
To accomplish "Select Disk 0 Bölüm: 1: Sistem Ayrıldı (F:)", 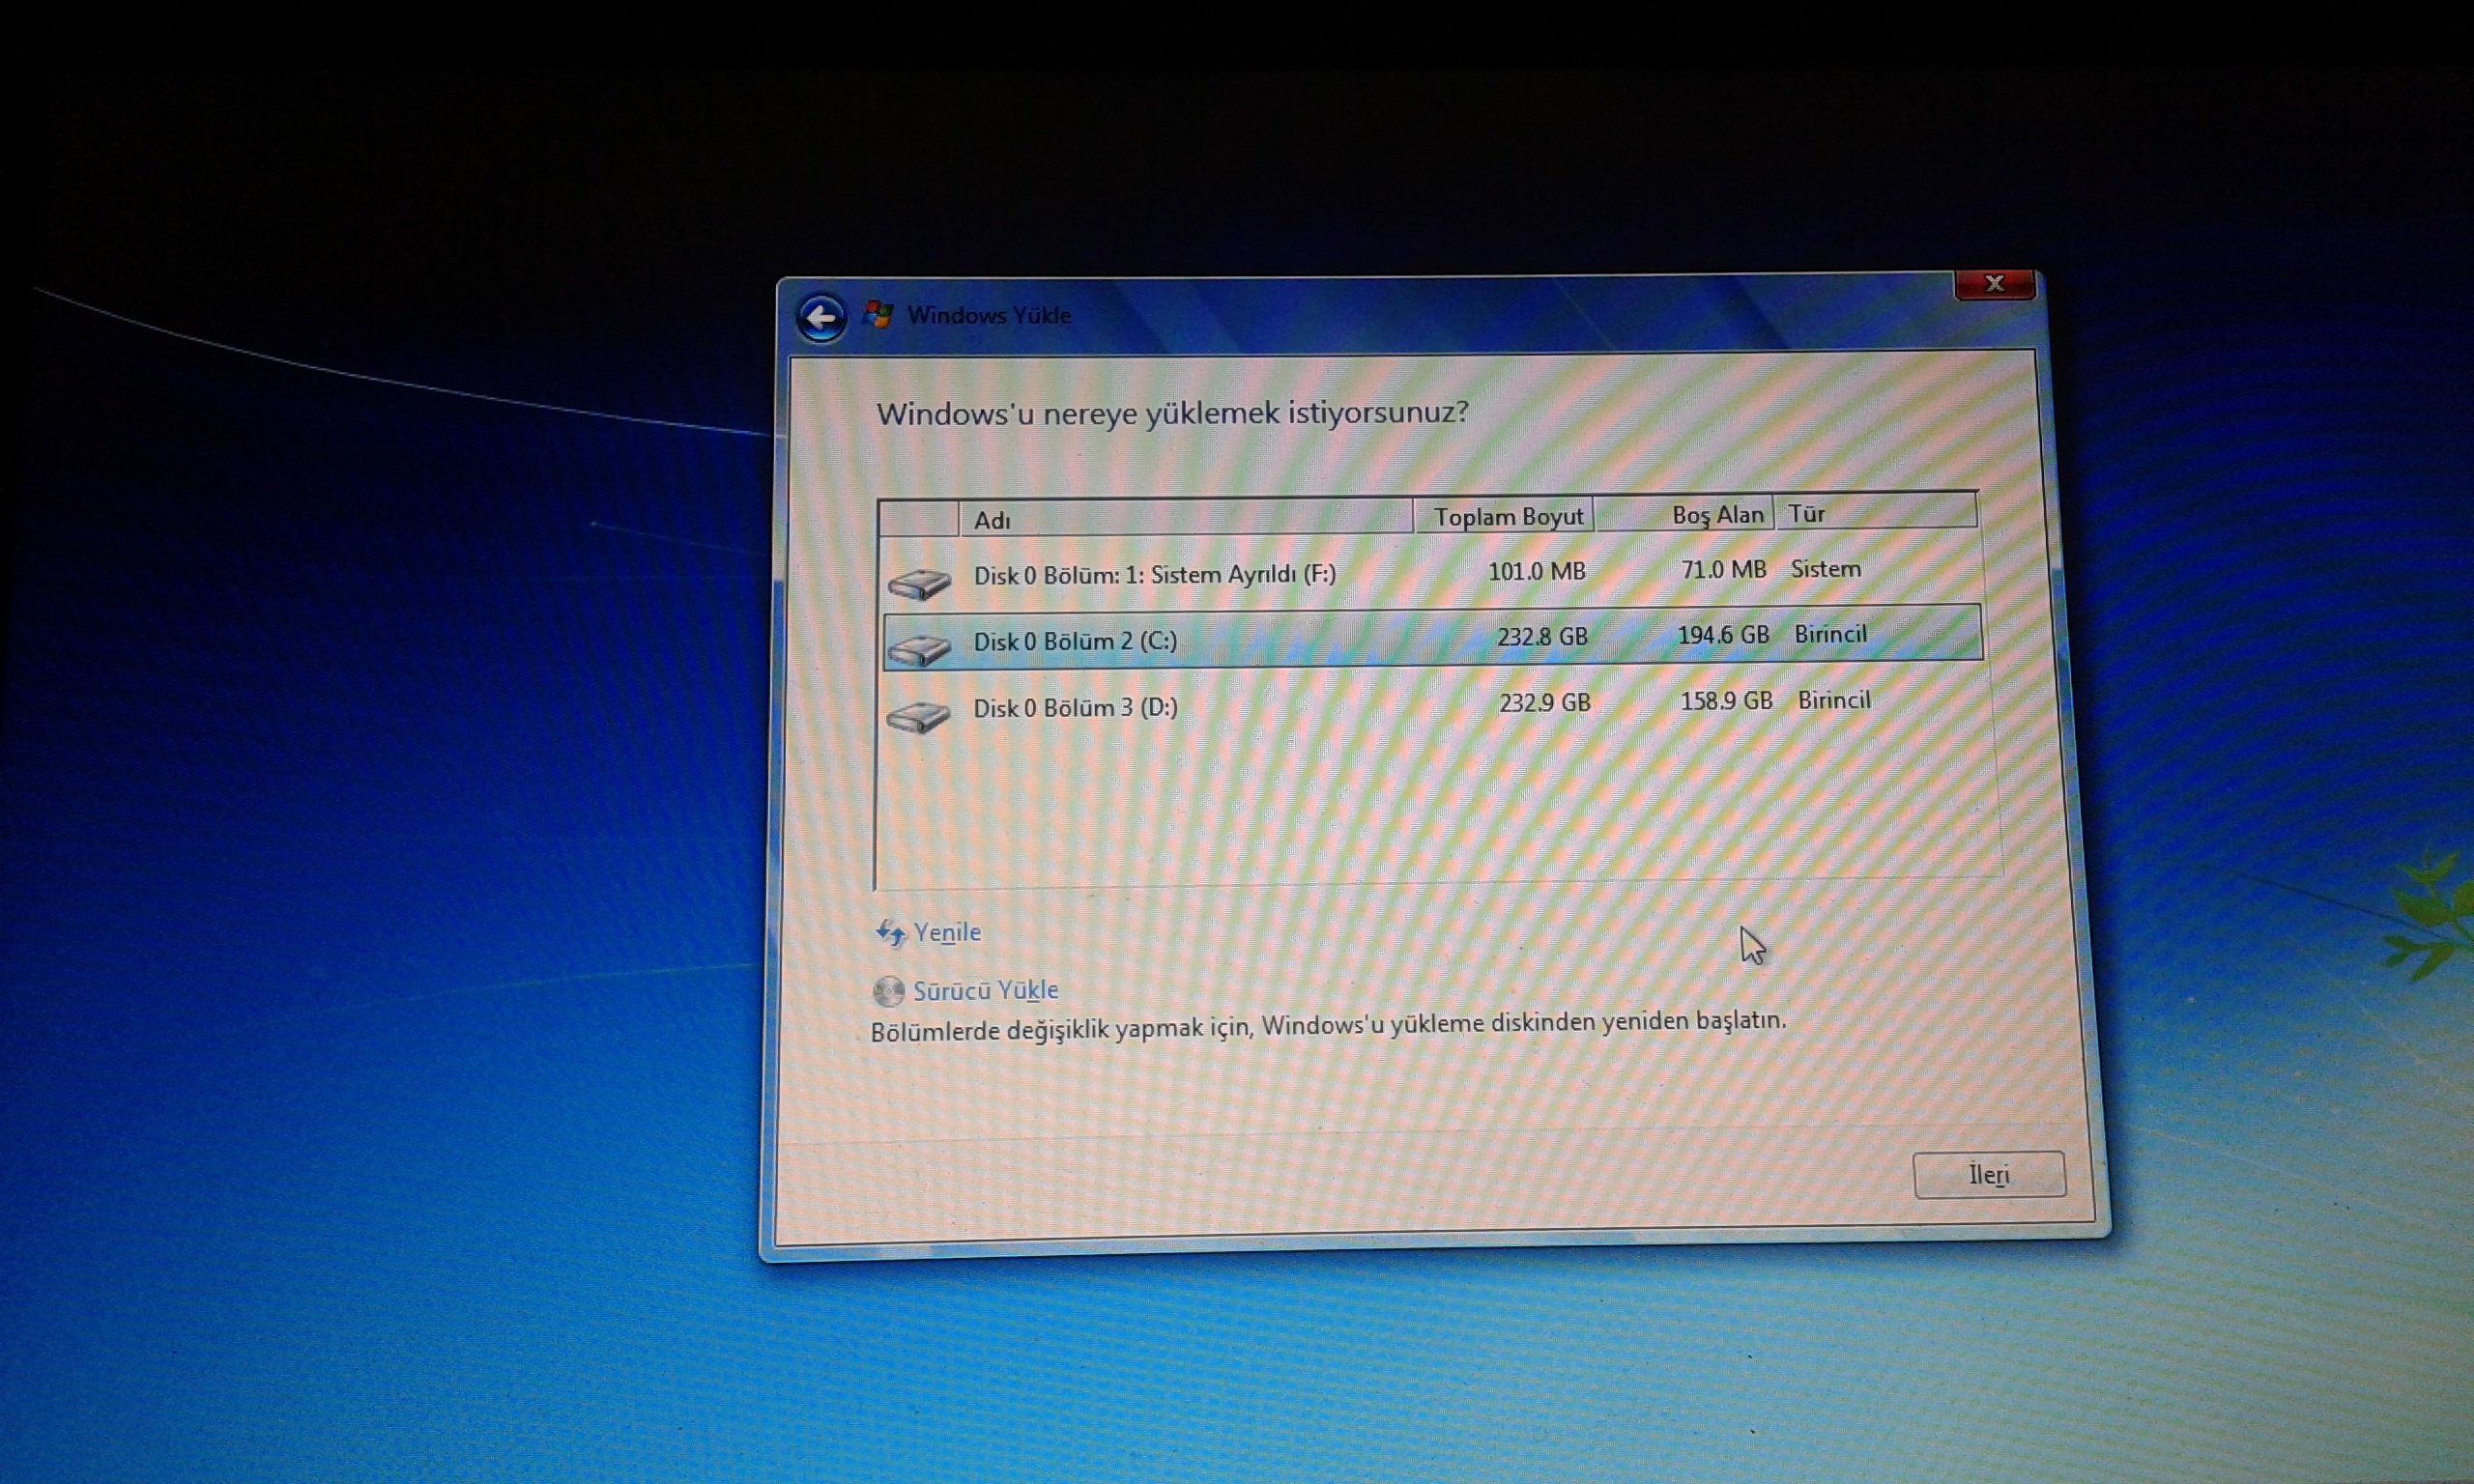I will (x=1432, y=574).
